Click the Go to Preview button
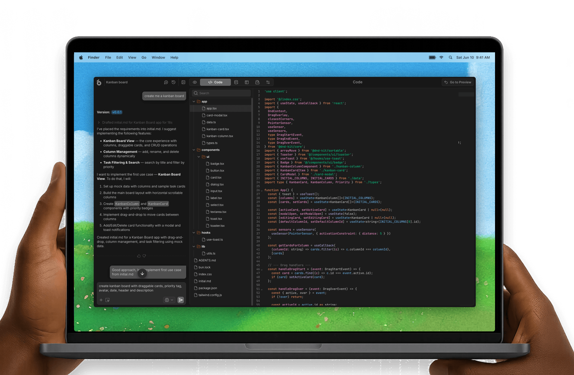The image size is (574, 375). pyautogui.click(x=458, y=82)
